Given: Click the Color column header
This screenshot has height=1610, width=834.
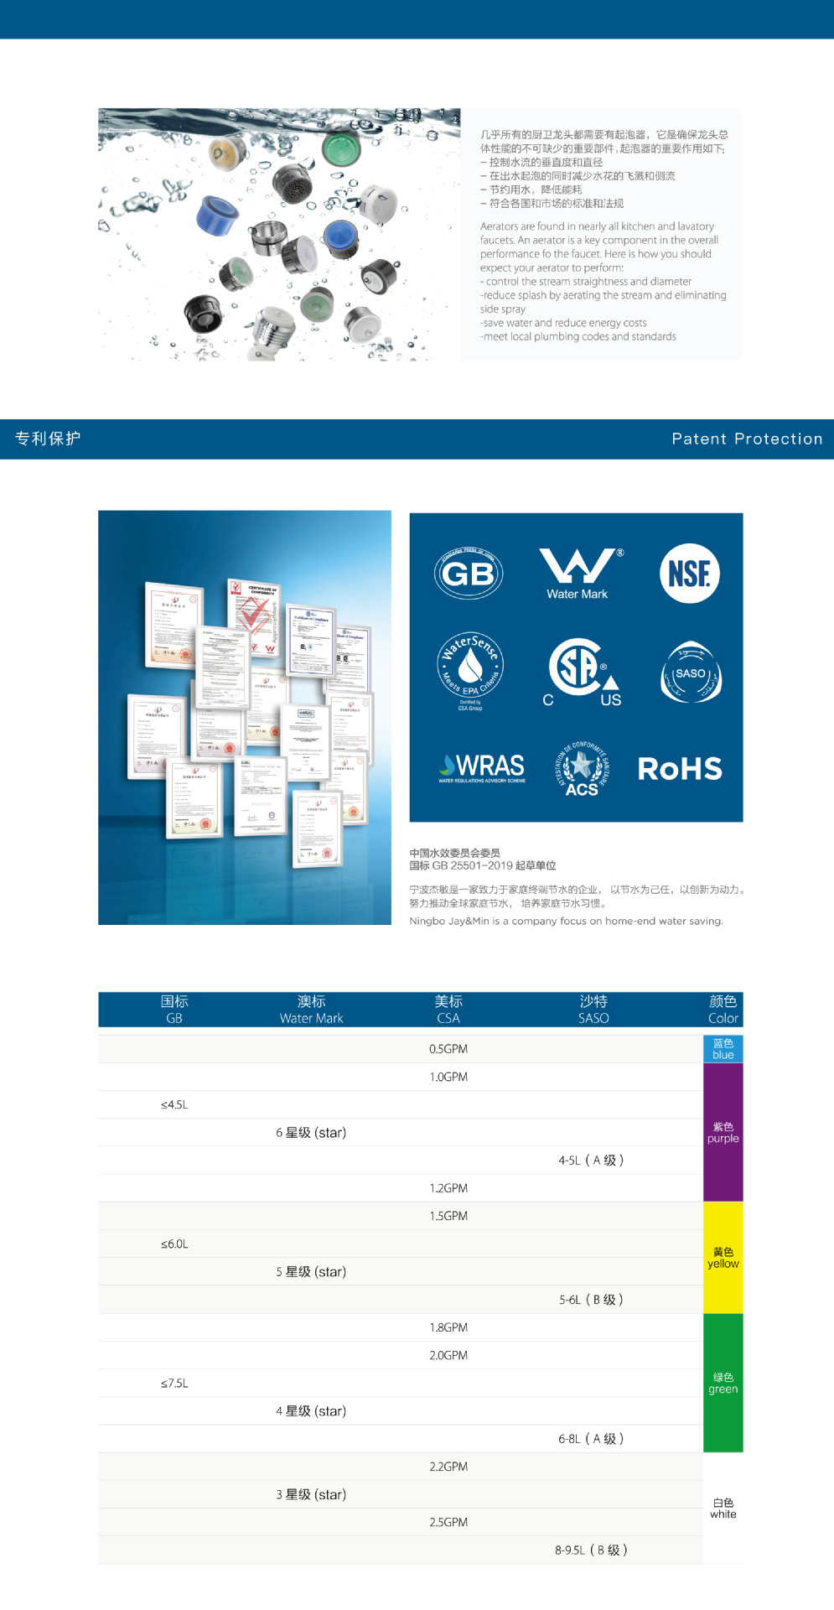Looking at the screenshot, I should tap(723, 1010).
